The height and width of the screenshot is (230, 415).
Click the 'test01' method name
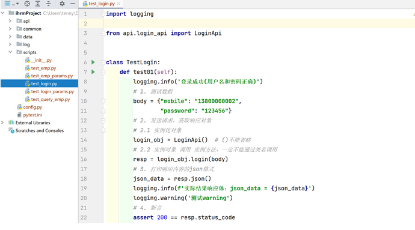(144, 72)
